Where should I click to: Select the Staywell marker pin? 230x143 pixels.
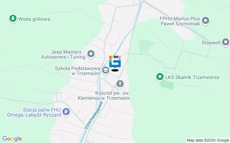[x=226, y=43]
